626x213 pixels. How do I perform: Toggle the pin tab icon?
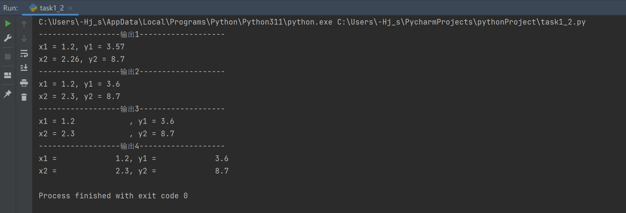[x=8, y=94]
